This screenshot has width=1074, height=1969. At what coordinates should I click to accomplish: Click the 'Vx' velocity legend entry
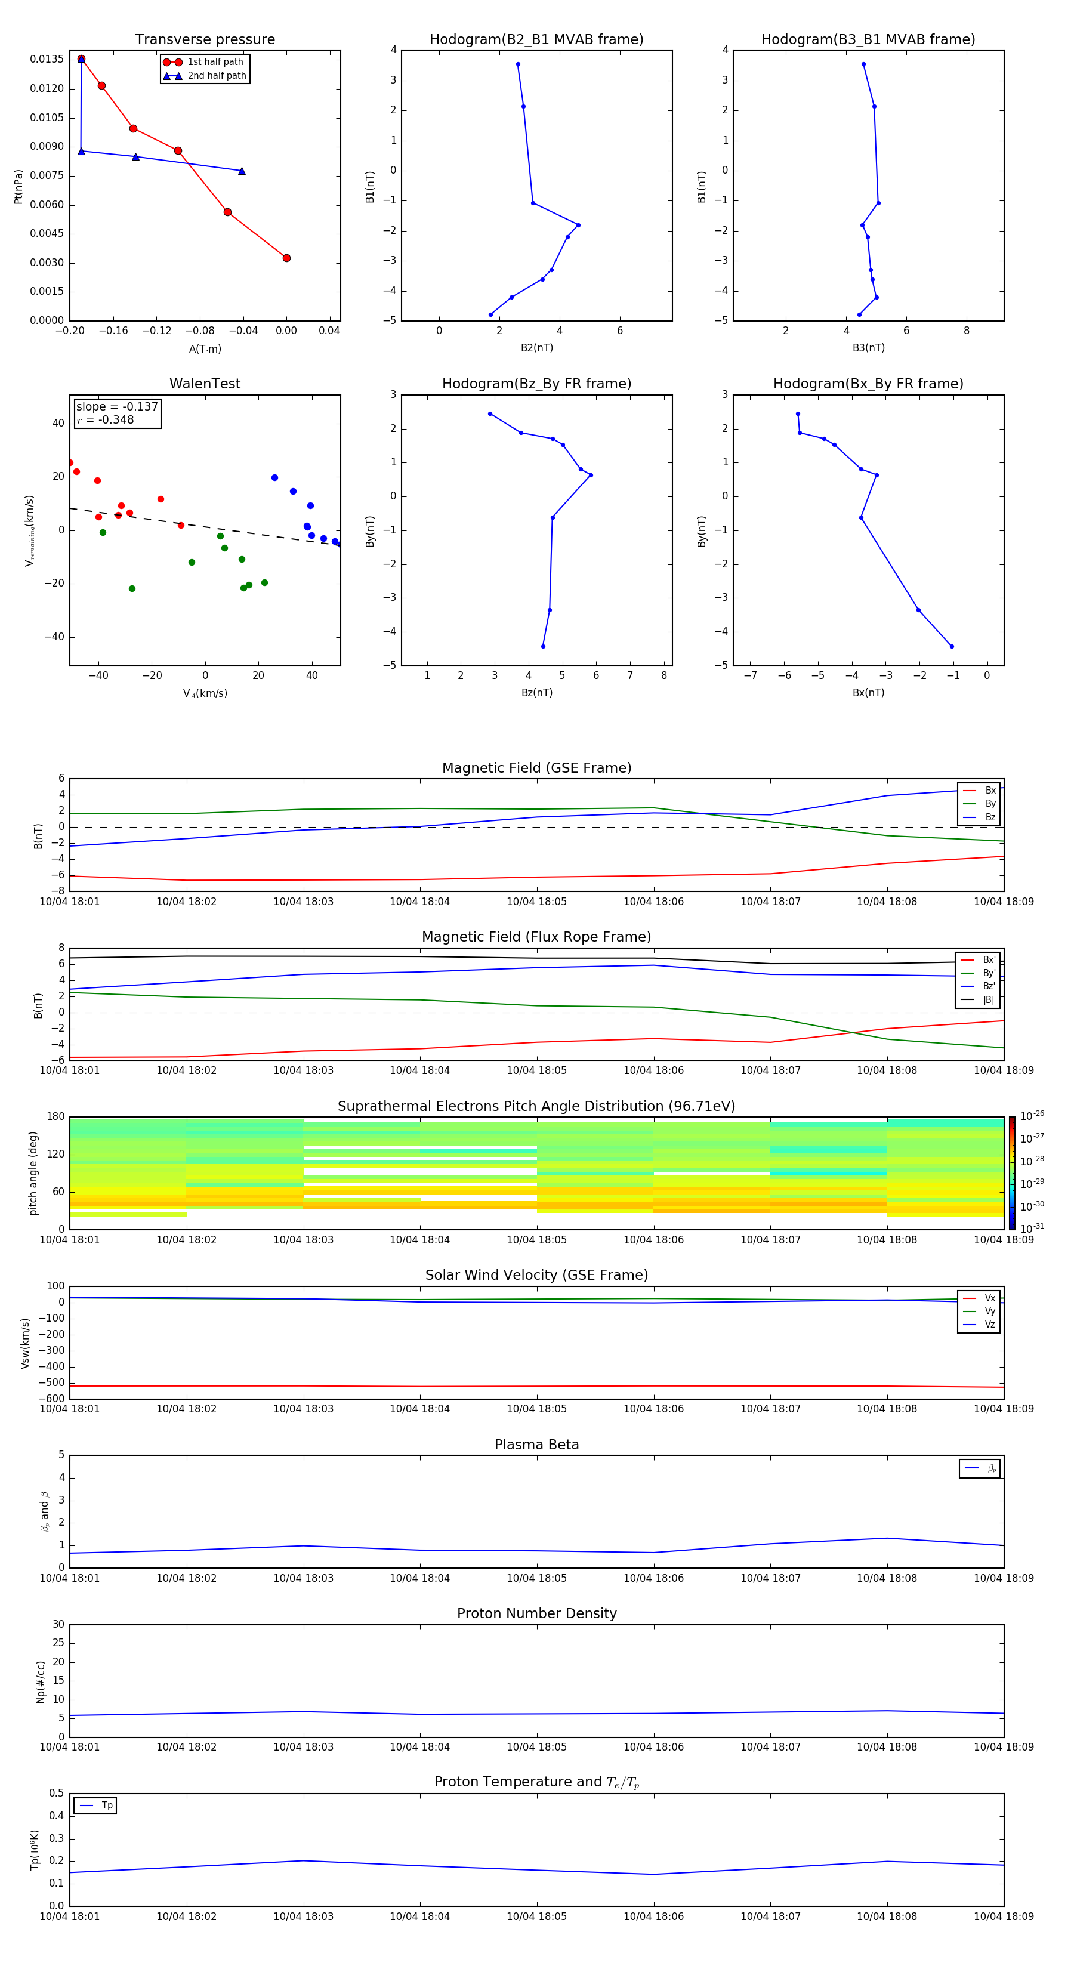pos(979,1298)
